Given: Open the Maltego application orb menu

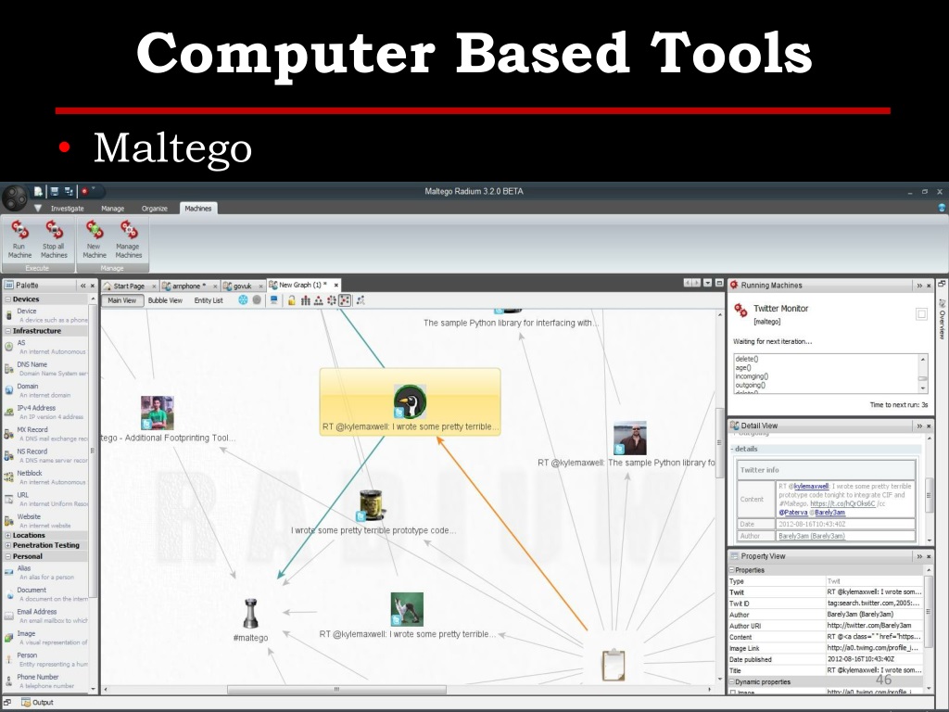Looking at the screenshot, I should [15, 197].
